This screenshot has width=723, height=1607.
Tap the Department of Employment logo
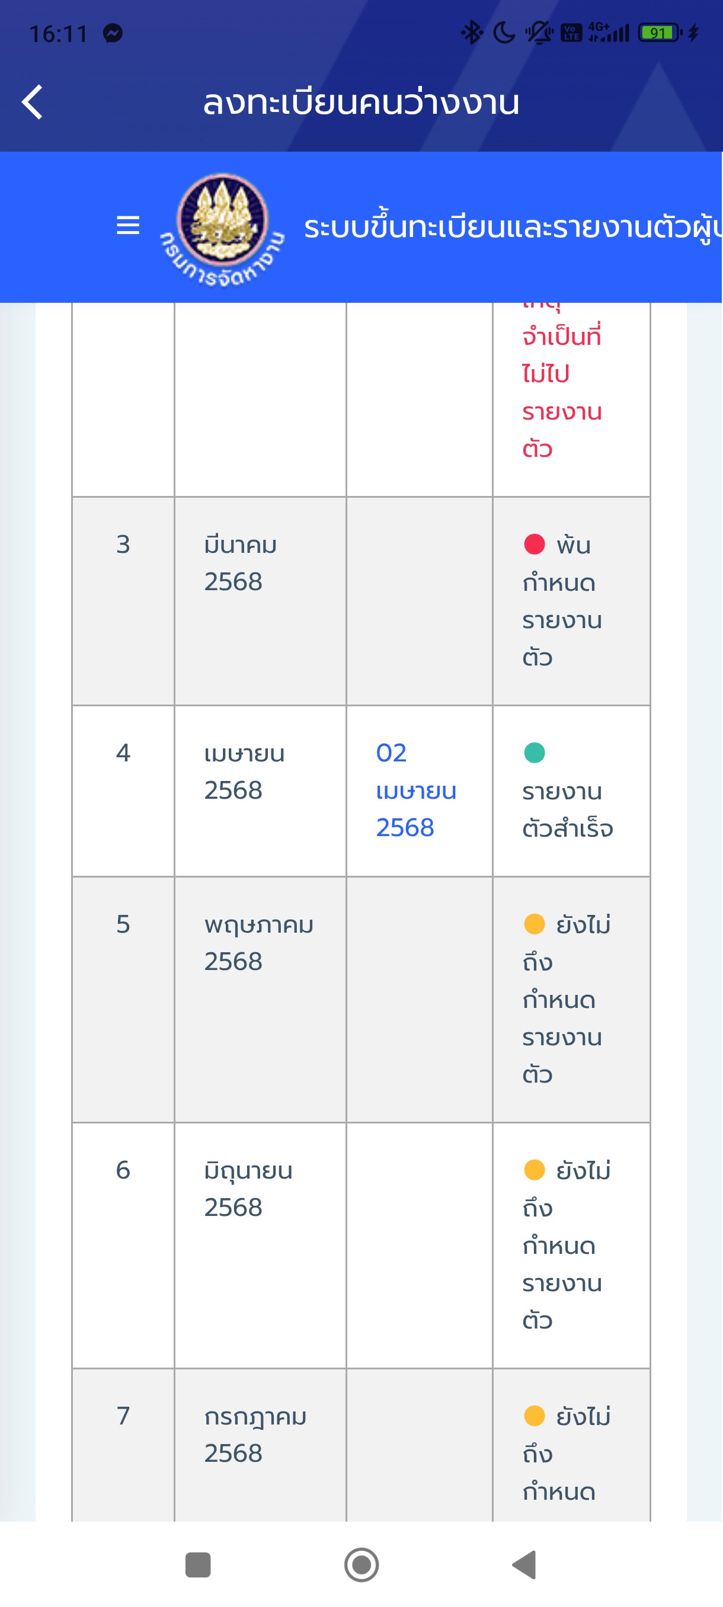(223, 228)
